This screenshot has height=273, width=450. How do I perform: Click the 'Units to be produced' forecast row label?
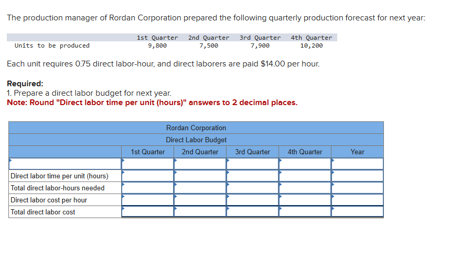tap(52, 45)
